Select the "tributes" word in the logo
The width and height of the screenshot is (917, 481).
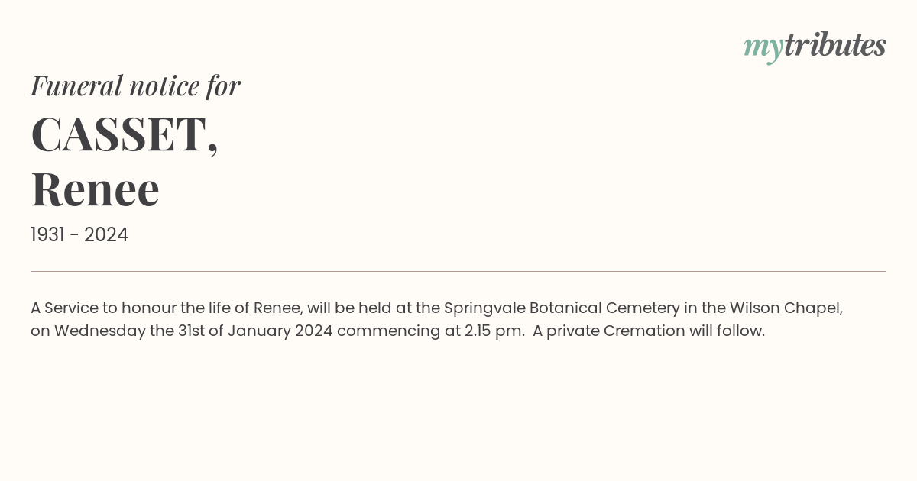click(x=835, y=45)
